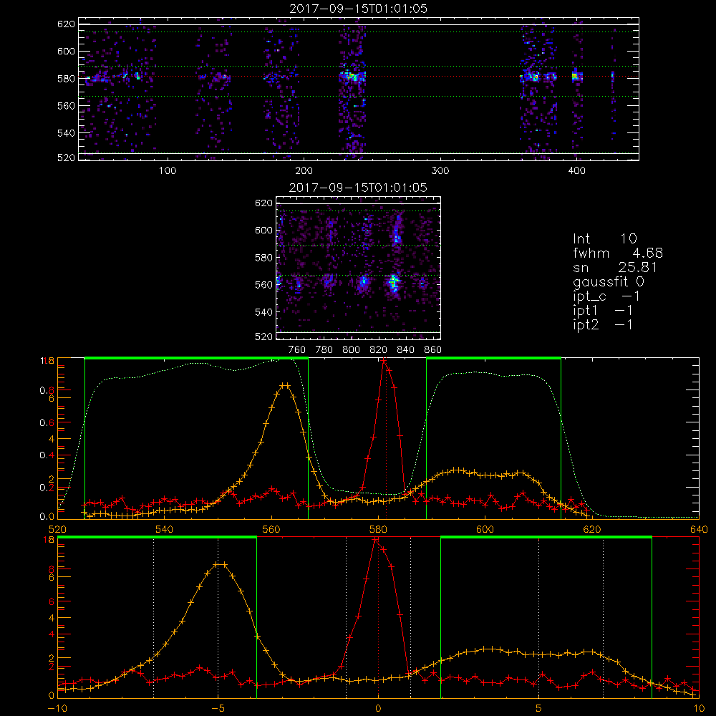Click the x-axis label 780 under the middle image
Viewport: 716px width, 716px height.
click(x=324, y=350)
